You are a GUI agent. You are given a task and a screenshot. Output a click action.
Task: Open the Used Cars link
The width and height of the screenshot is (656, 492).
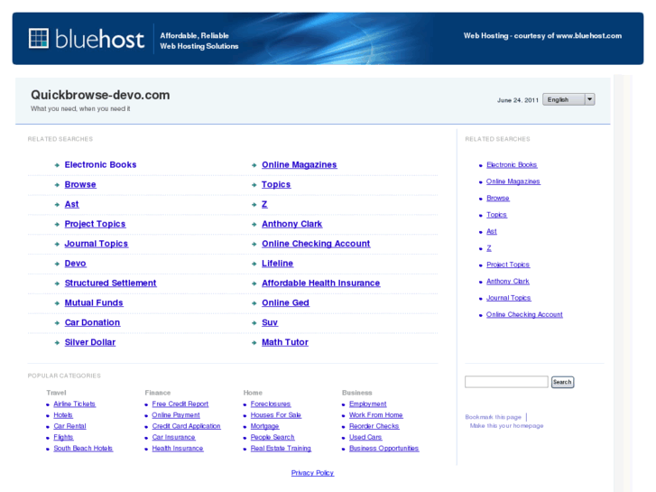[x=365, y=437]
